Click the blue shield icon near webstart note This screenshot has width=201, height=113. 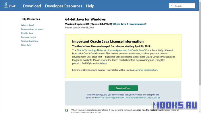[x=67, y=110]
